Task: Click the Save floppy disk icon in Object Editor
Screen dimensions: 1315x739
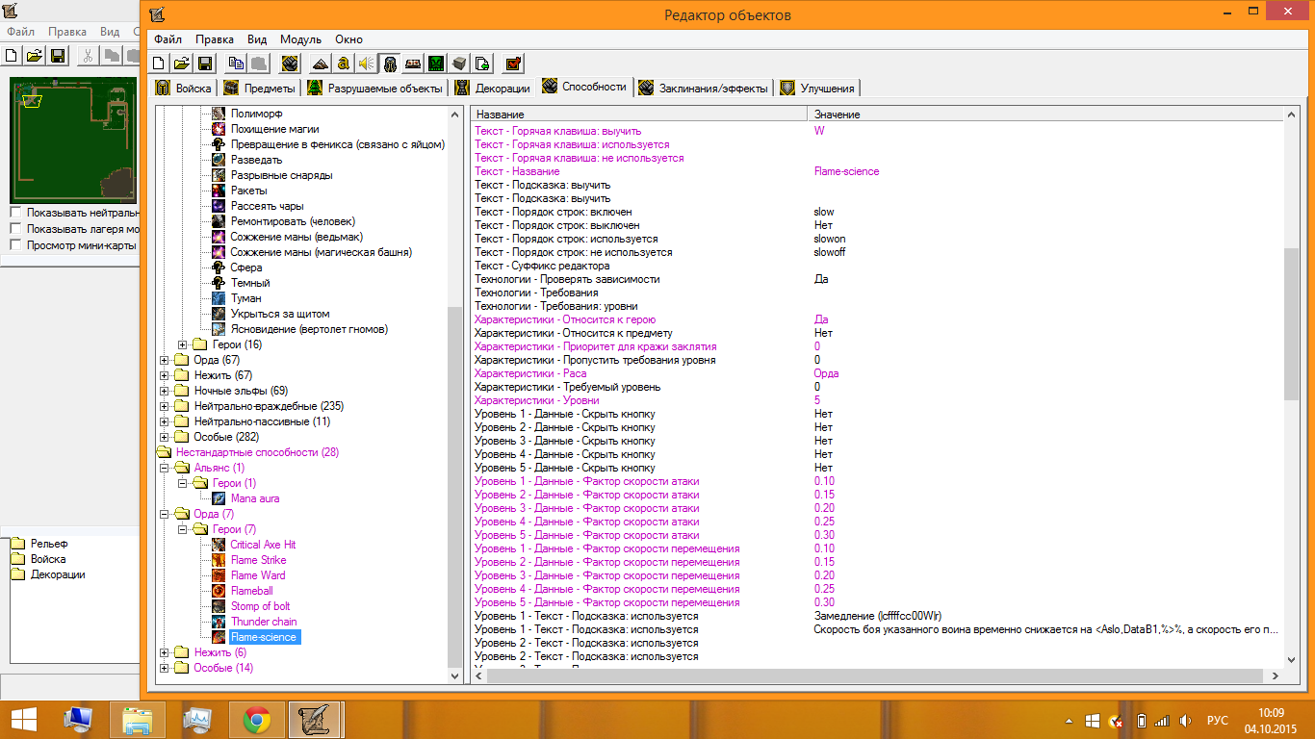Action: click(x=204, y=64)
